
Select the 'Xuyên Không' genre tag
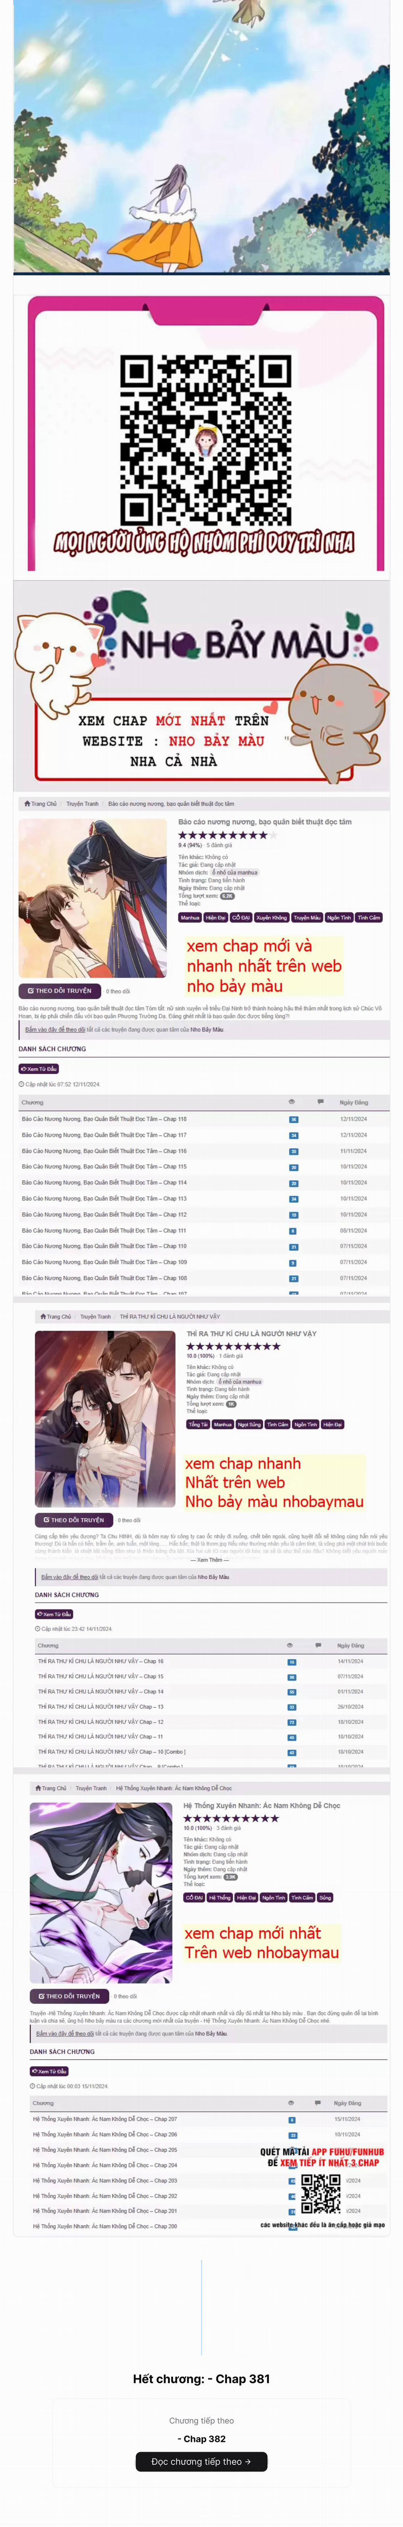point(272,917)
